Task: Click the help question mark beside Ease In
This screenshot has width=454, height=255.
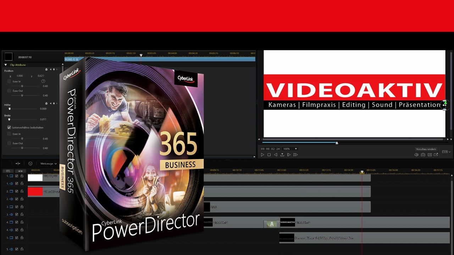Action: click(43, 81)
